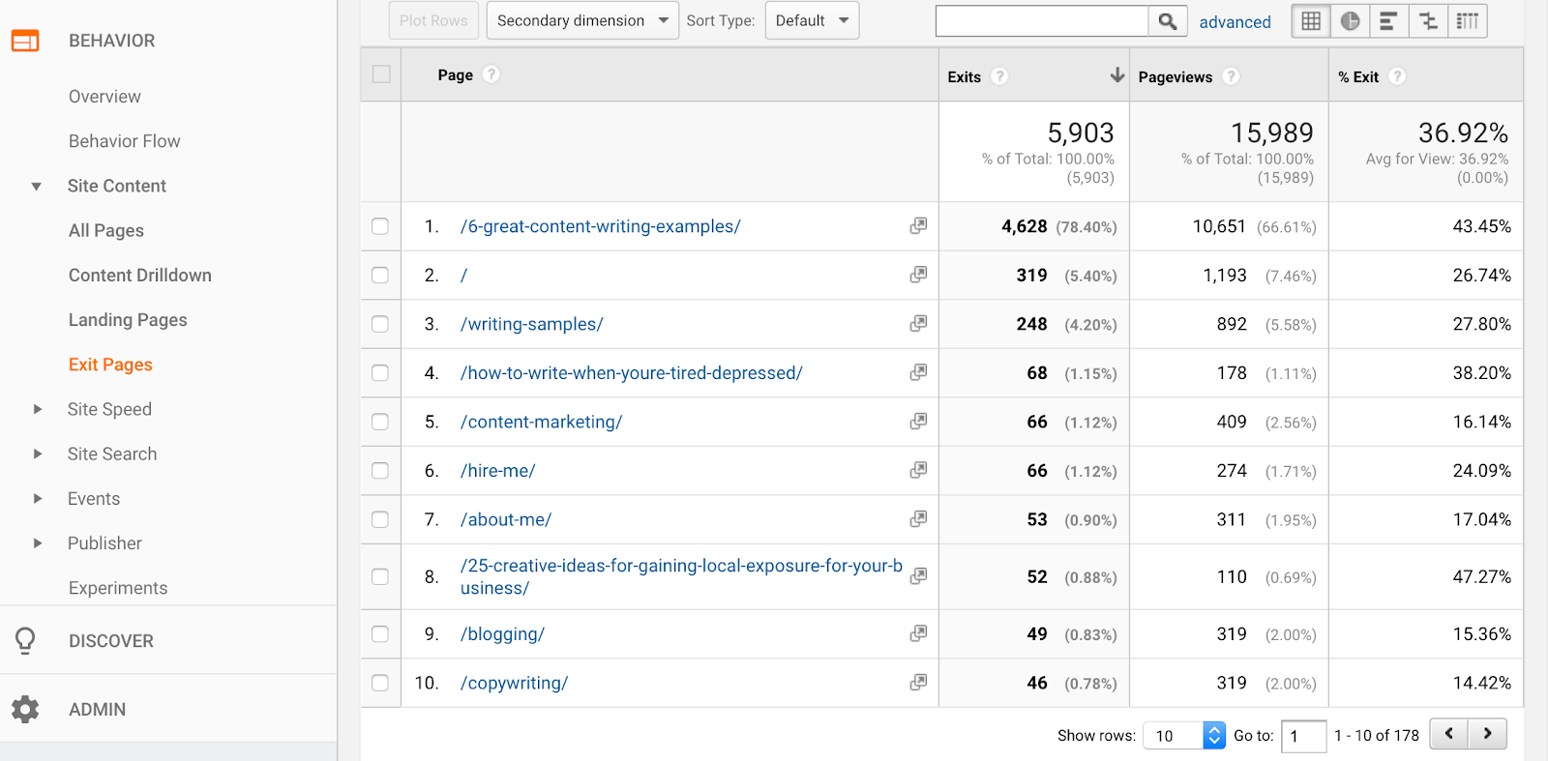1548x761 pixels.
Task: Switch to Performance bar view
Action: coord(1388,21)
